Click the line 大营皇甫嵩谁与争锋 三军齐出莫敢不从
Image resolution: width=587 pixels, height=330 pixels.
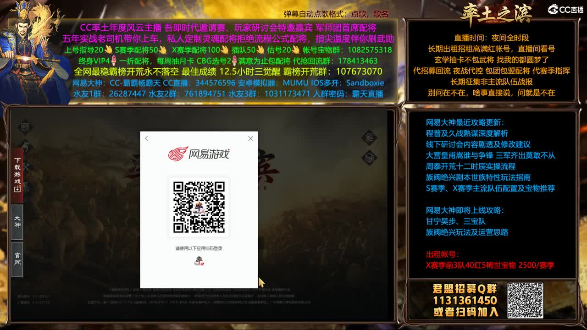pyautogui.click(x=490, y=155)
